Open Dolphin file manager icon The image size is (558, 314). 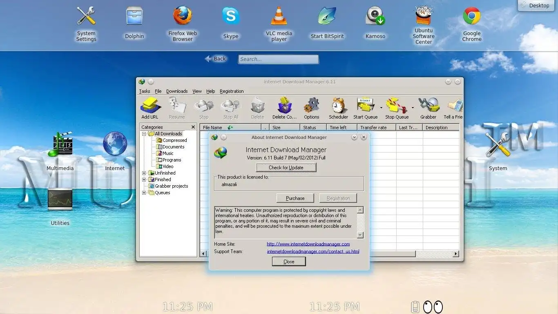pos(134,16)
